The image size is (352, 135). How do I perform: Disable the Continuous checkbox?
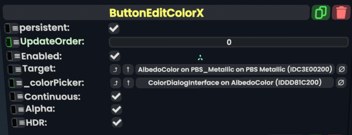tap(116, 97)
